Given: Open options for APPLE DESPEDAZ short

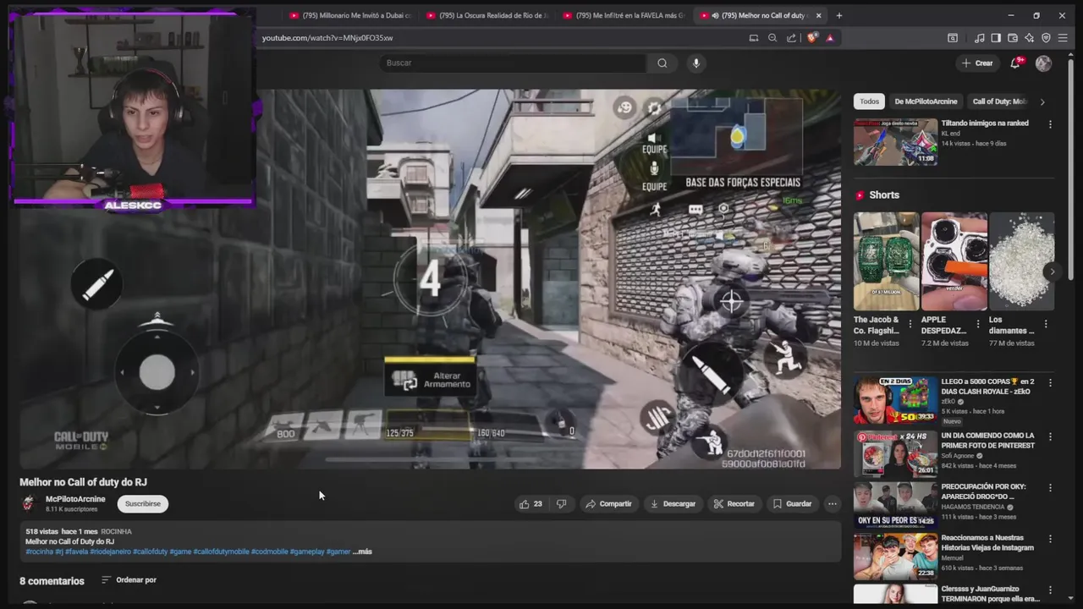Looking at the screenshot, I should [978, 324].
